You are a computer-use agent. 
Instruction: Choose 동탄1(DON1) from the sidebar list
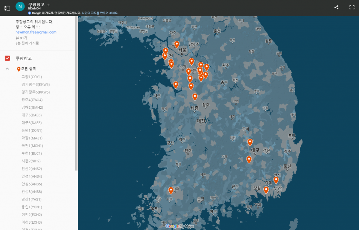coord(32,130)
